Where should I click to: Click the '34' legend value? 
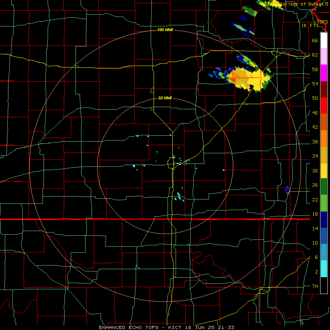315,156
